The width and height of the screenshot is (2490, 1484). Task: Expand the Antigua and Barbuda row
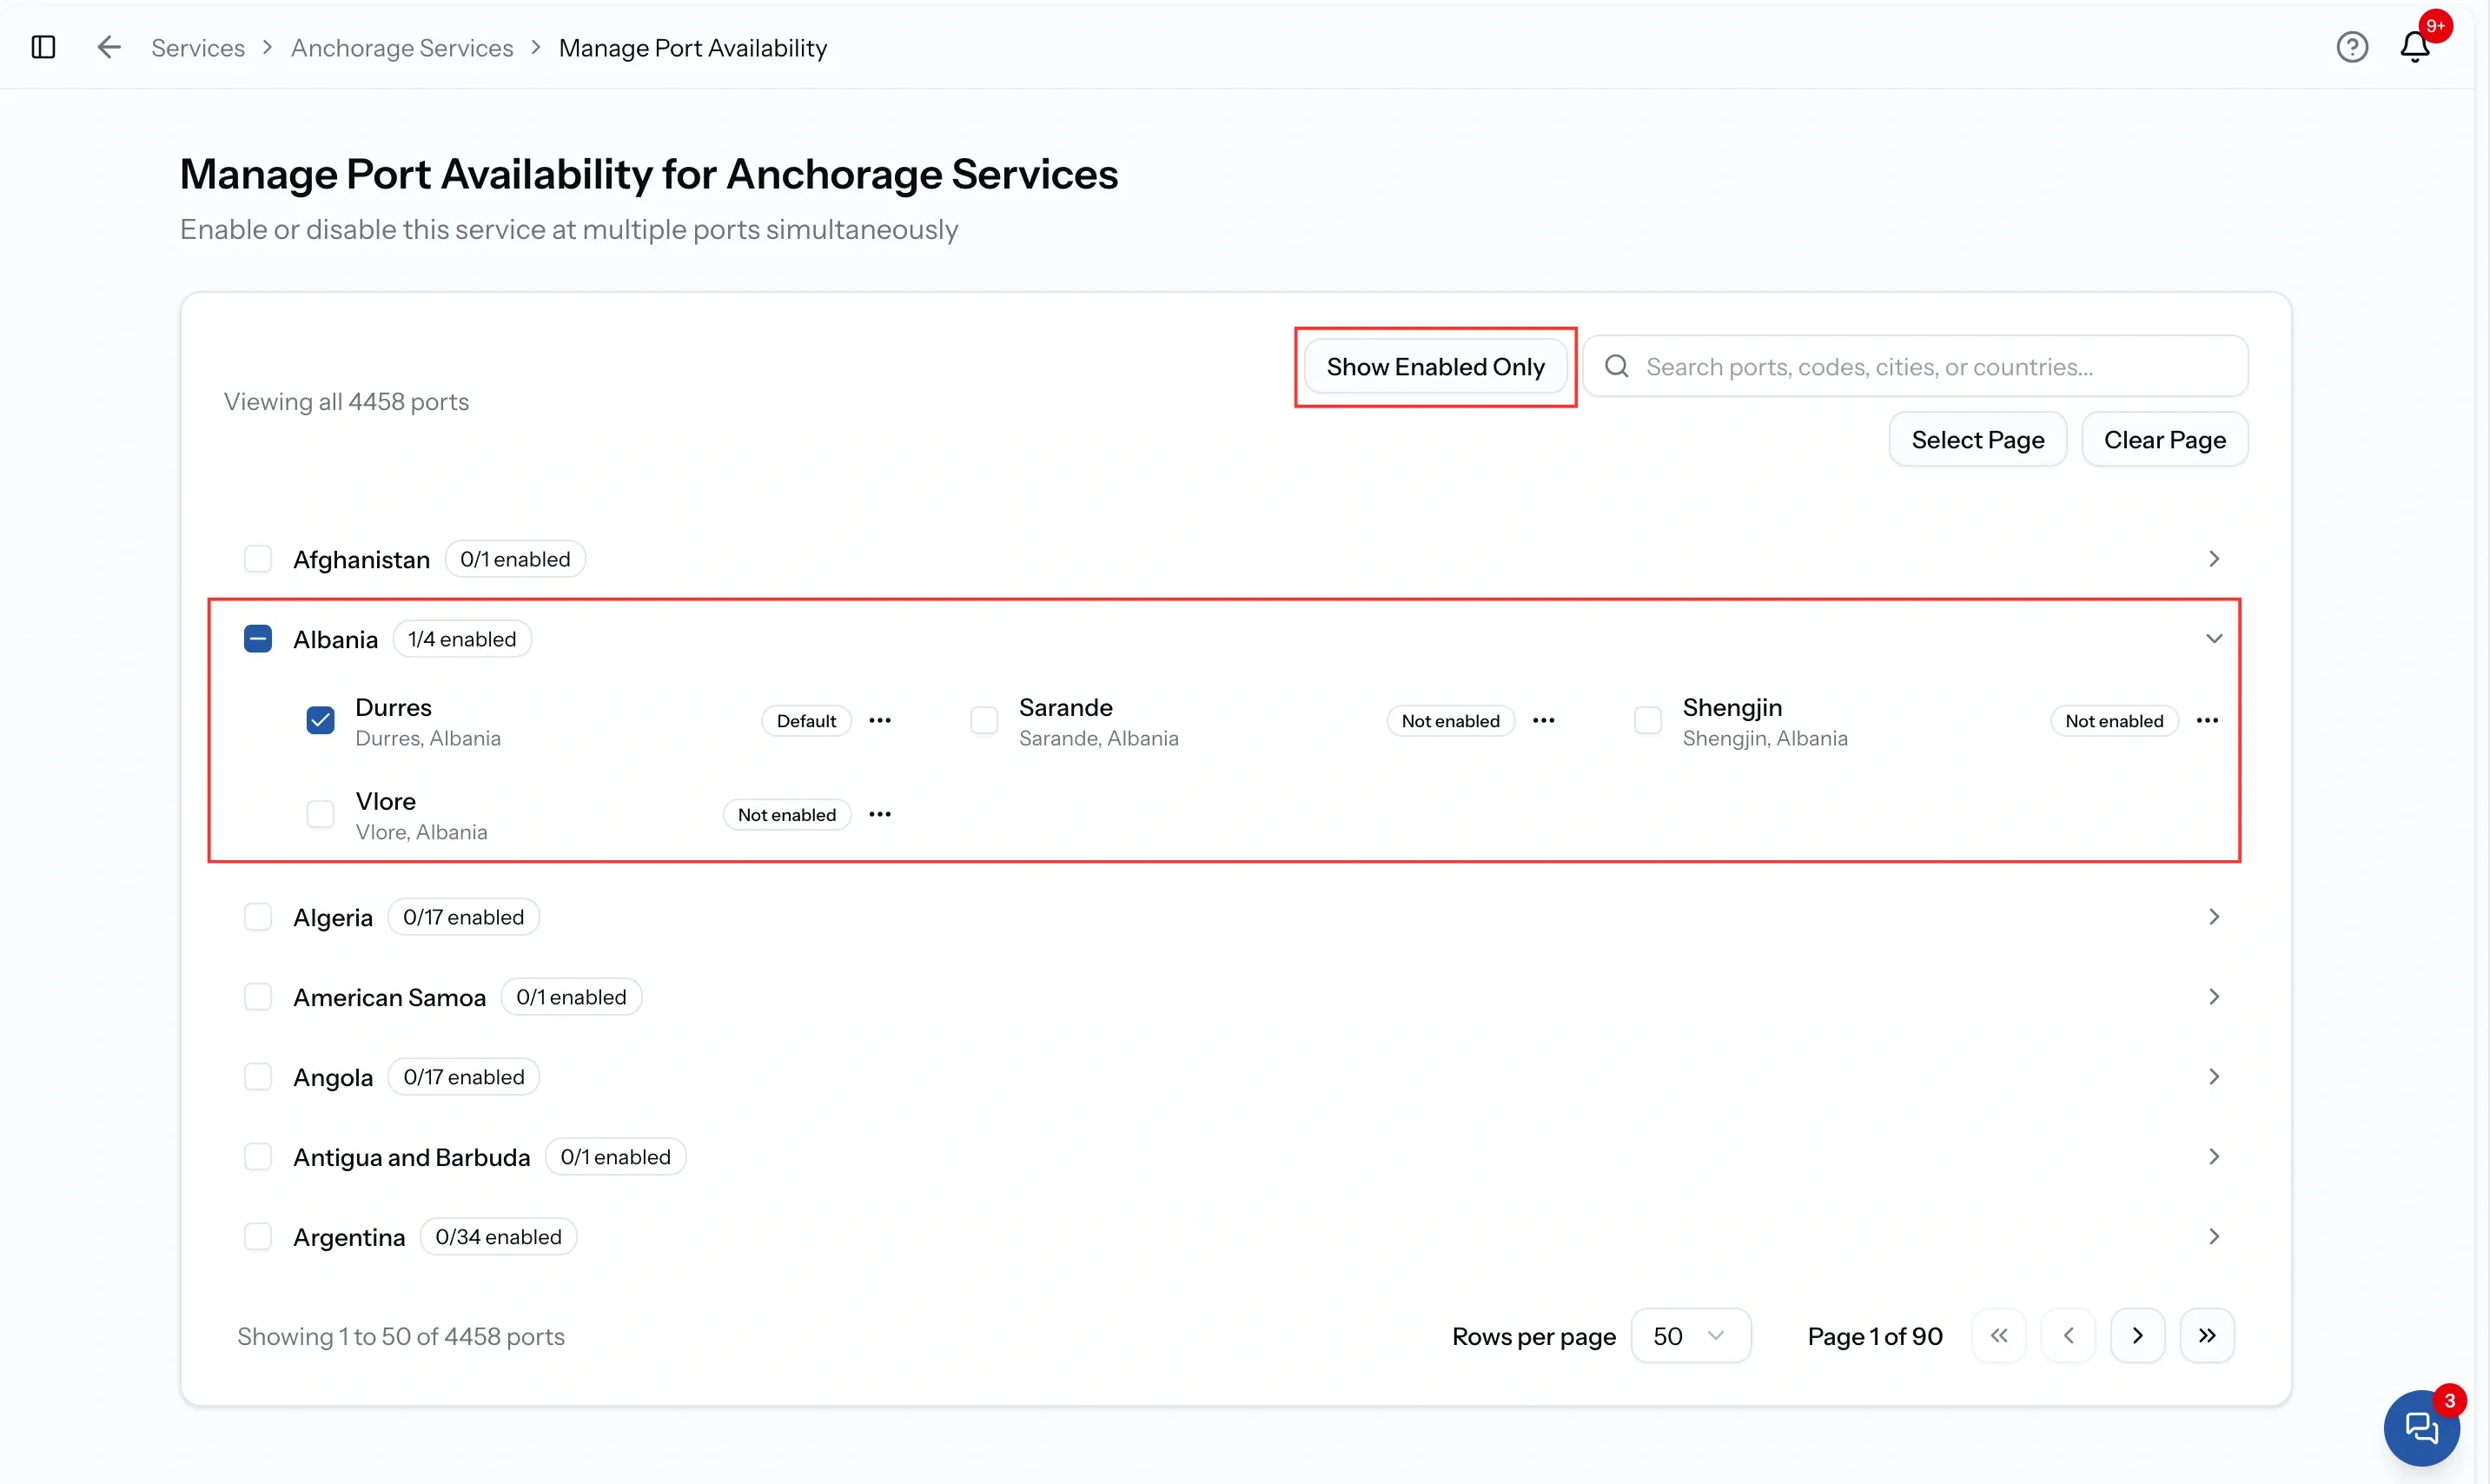pos(2213,1156)
